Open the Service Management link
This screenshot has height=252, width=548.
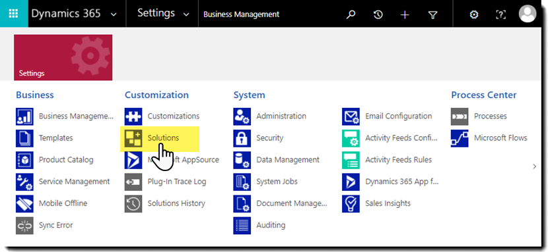[74, 182]
